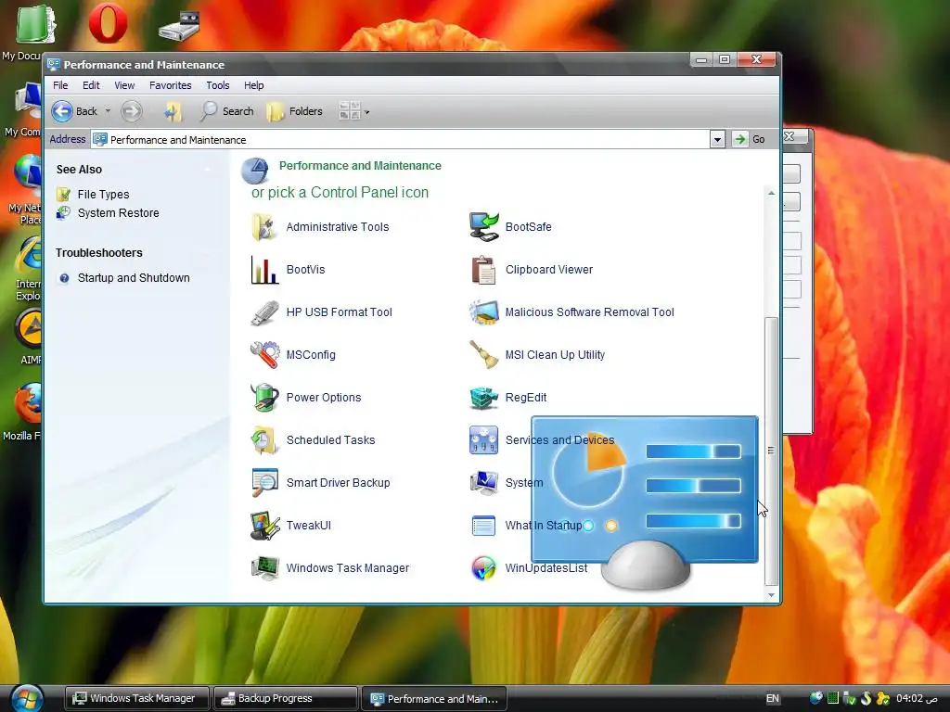Toggle the Folders pane button
950x712 pixels.
pyautogui.click(x=294, y=111)
